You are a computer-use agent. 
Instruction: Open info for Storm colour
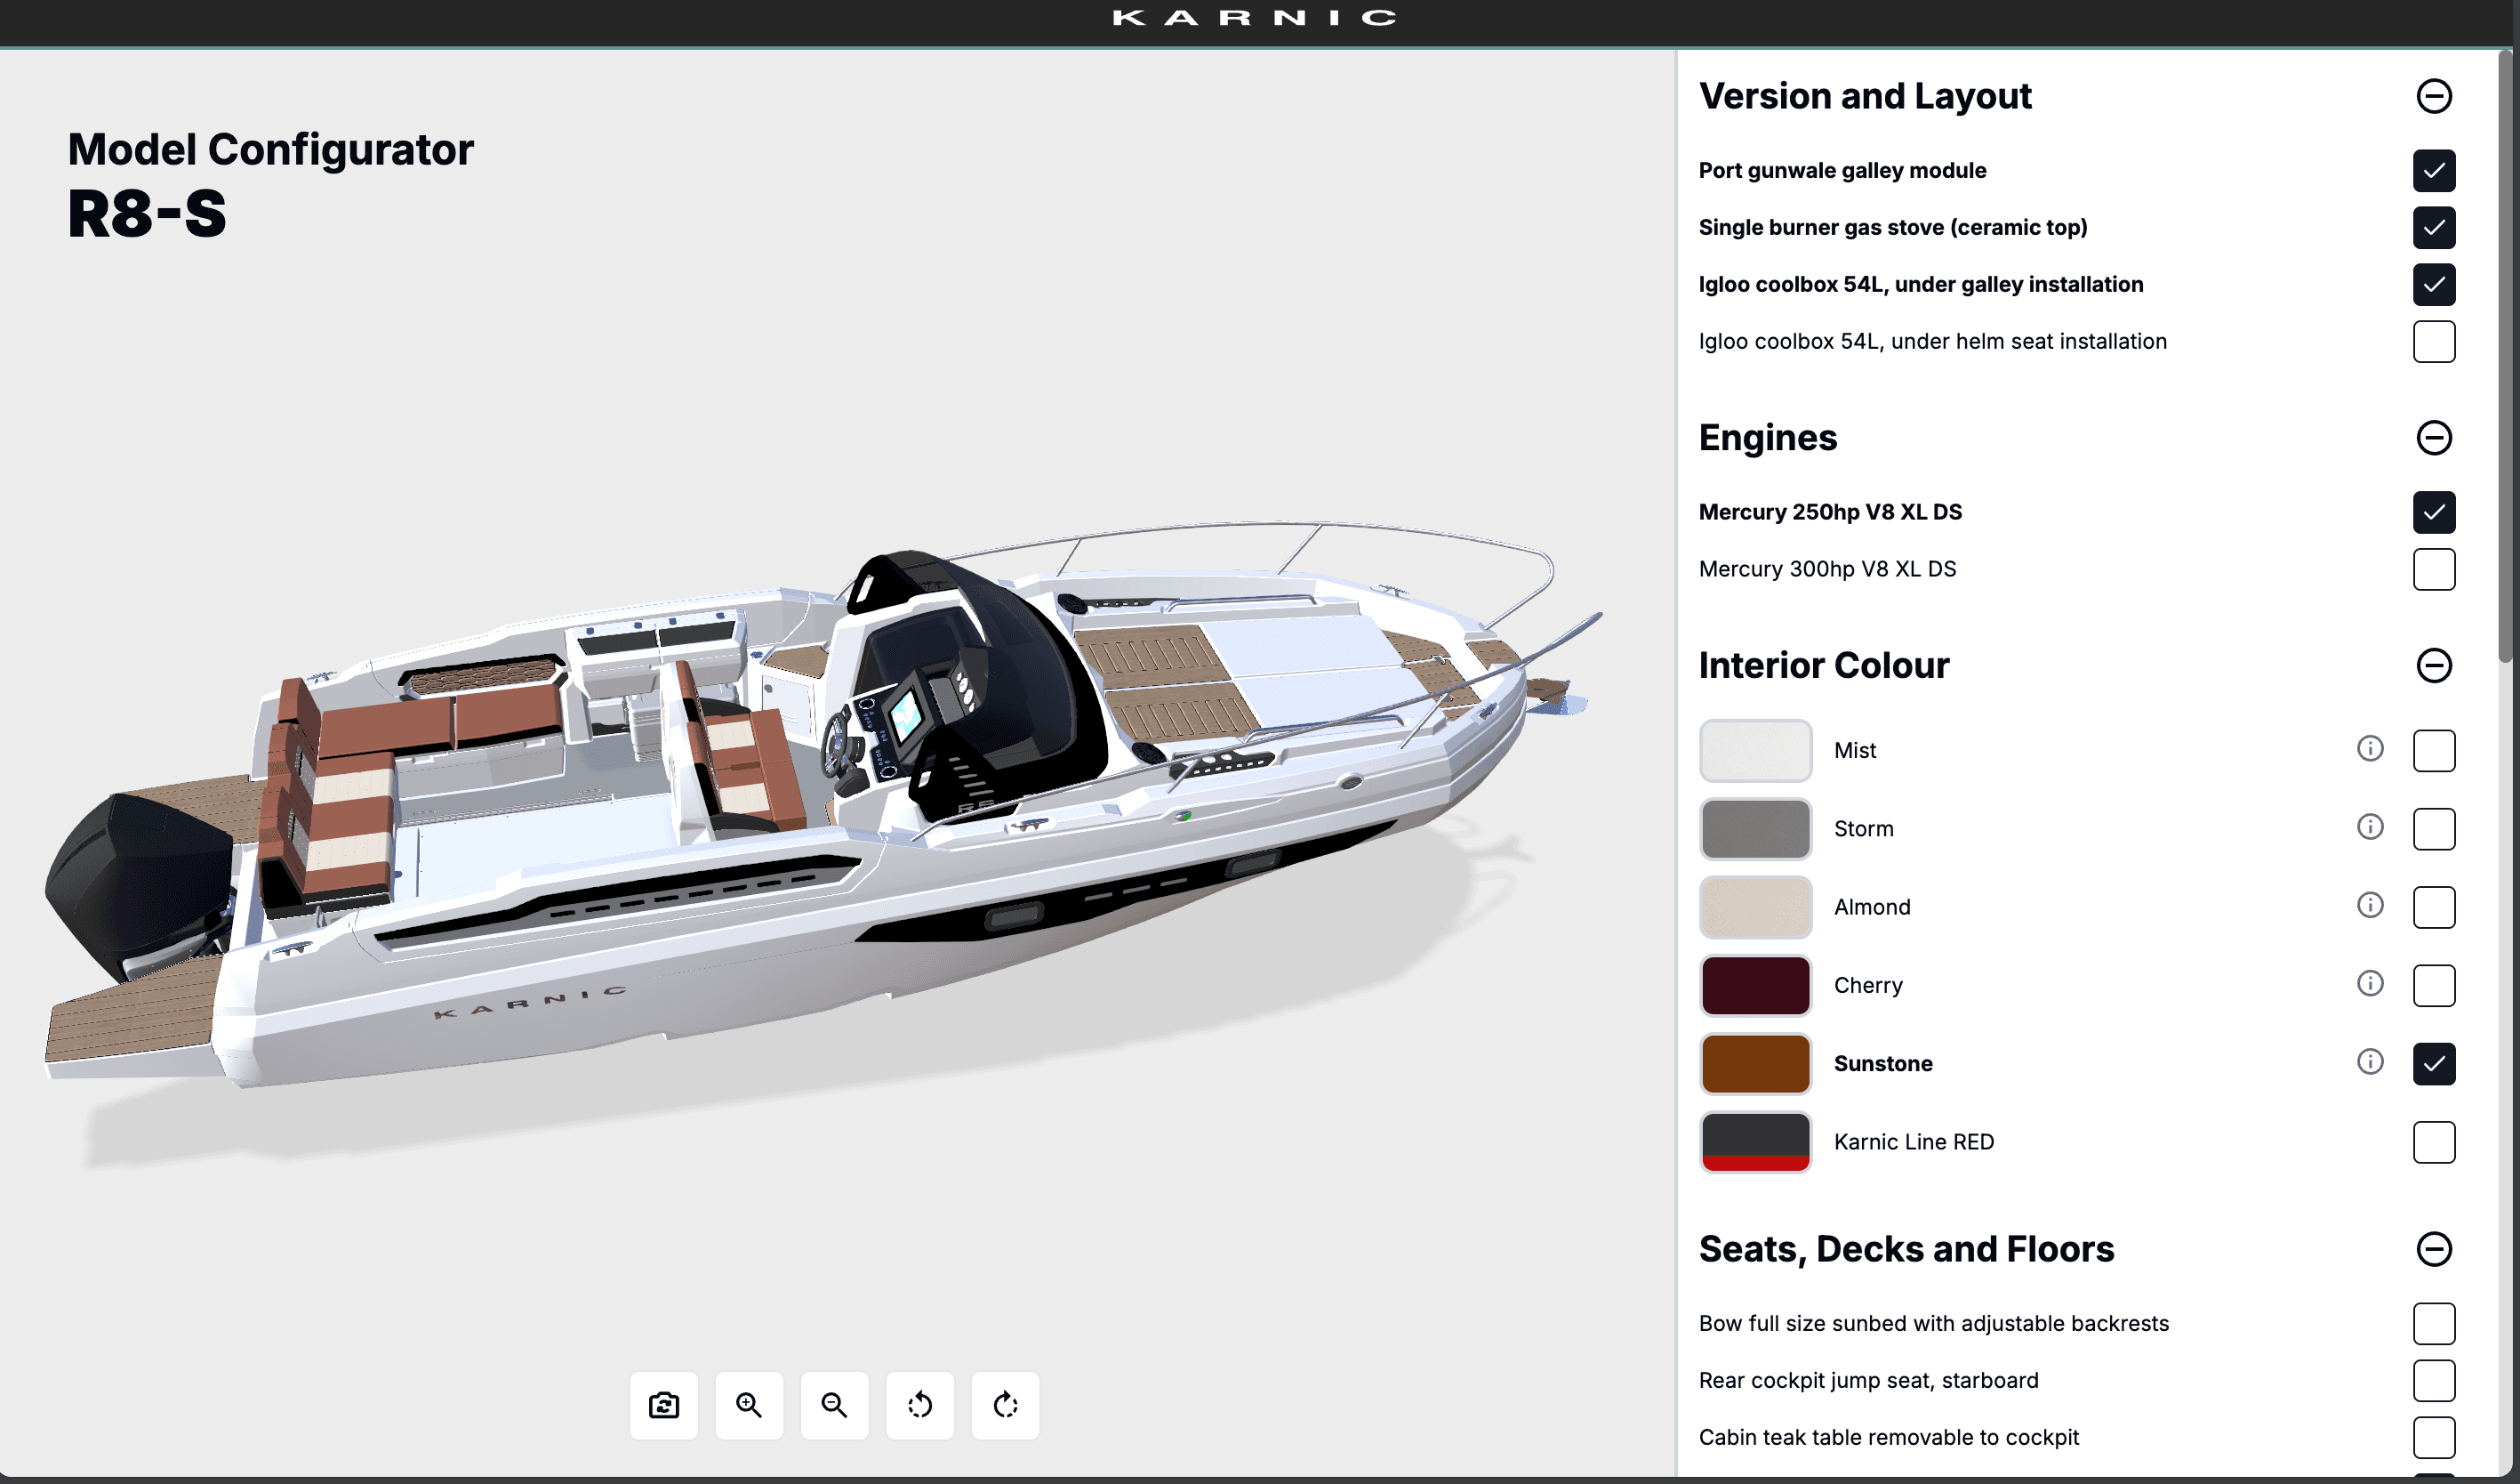click(x=2371, y=827)
